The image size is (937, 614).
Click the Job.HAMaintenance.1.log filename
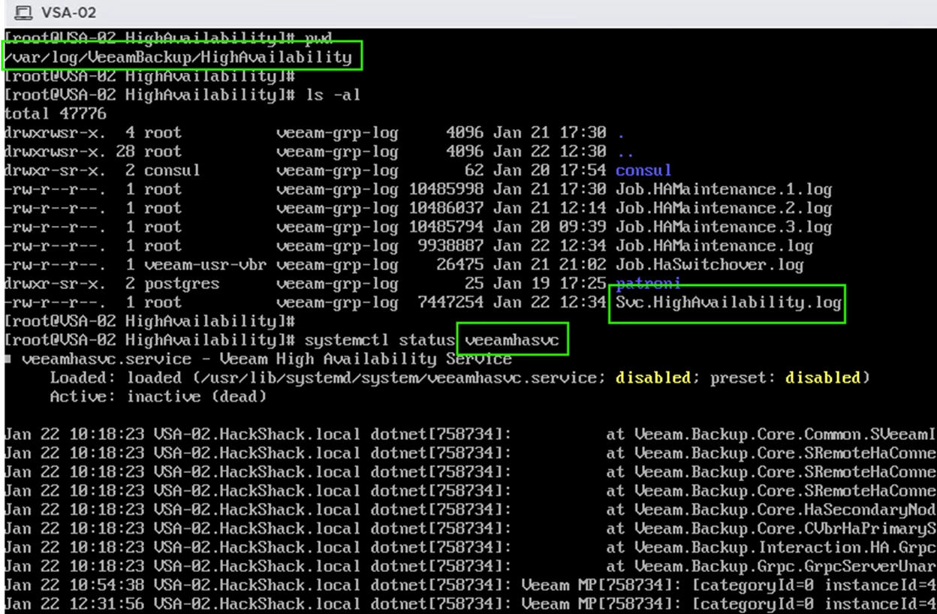[724, 189]
